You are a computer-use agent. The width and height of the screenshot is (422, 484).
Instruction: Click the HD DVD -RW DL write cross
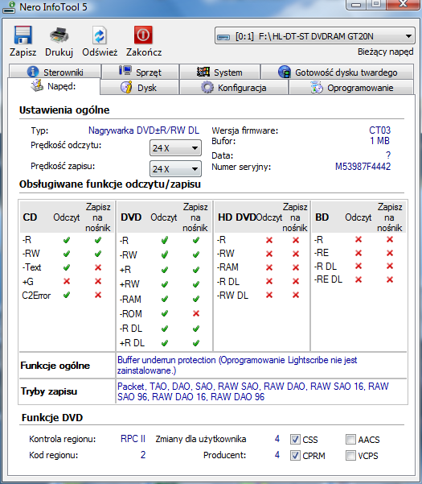[x=296, y=295]
